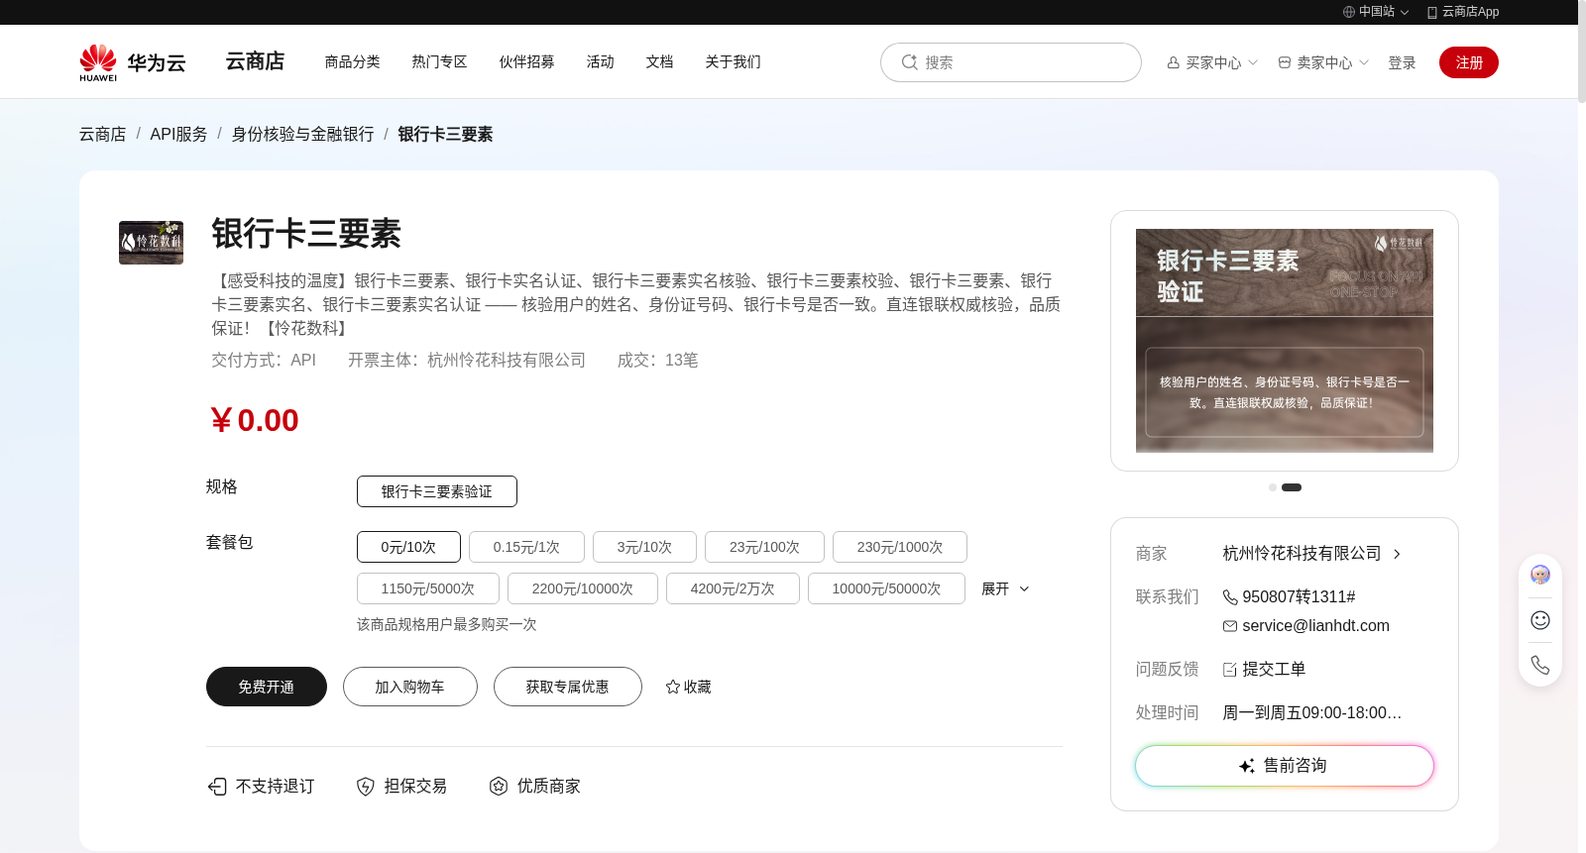Open the 中国站 region dropdown
Screen dimensions: 1586x853
[1376, 12]
